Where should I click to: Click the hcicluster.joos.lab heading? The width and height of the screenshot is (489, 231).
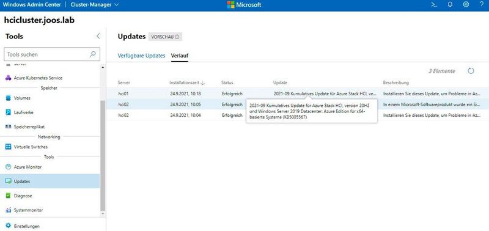39,20
